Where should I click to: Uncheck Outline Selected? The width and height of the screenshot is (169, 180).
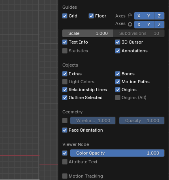(65, 98)
